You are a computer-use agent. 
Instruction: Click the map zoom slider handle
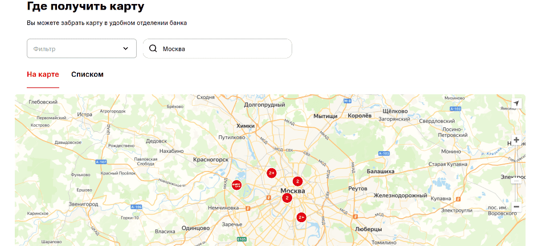coord(516,180)
